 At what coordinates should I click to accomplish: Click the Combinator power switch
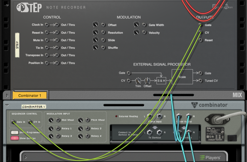(x=232, y=138)
